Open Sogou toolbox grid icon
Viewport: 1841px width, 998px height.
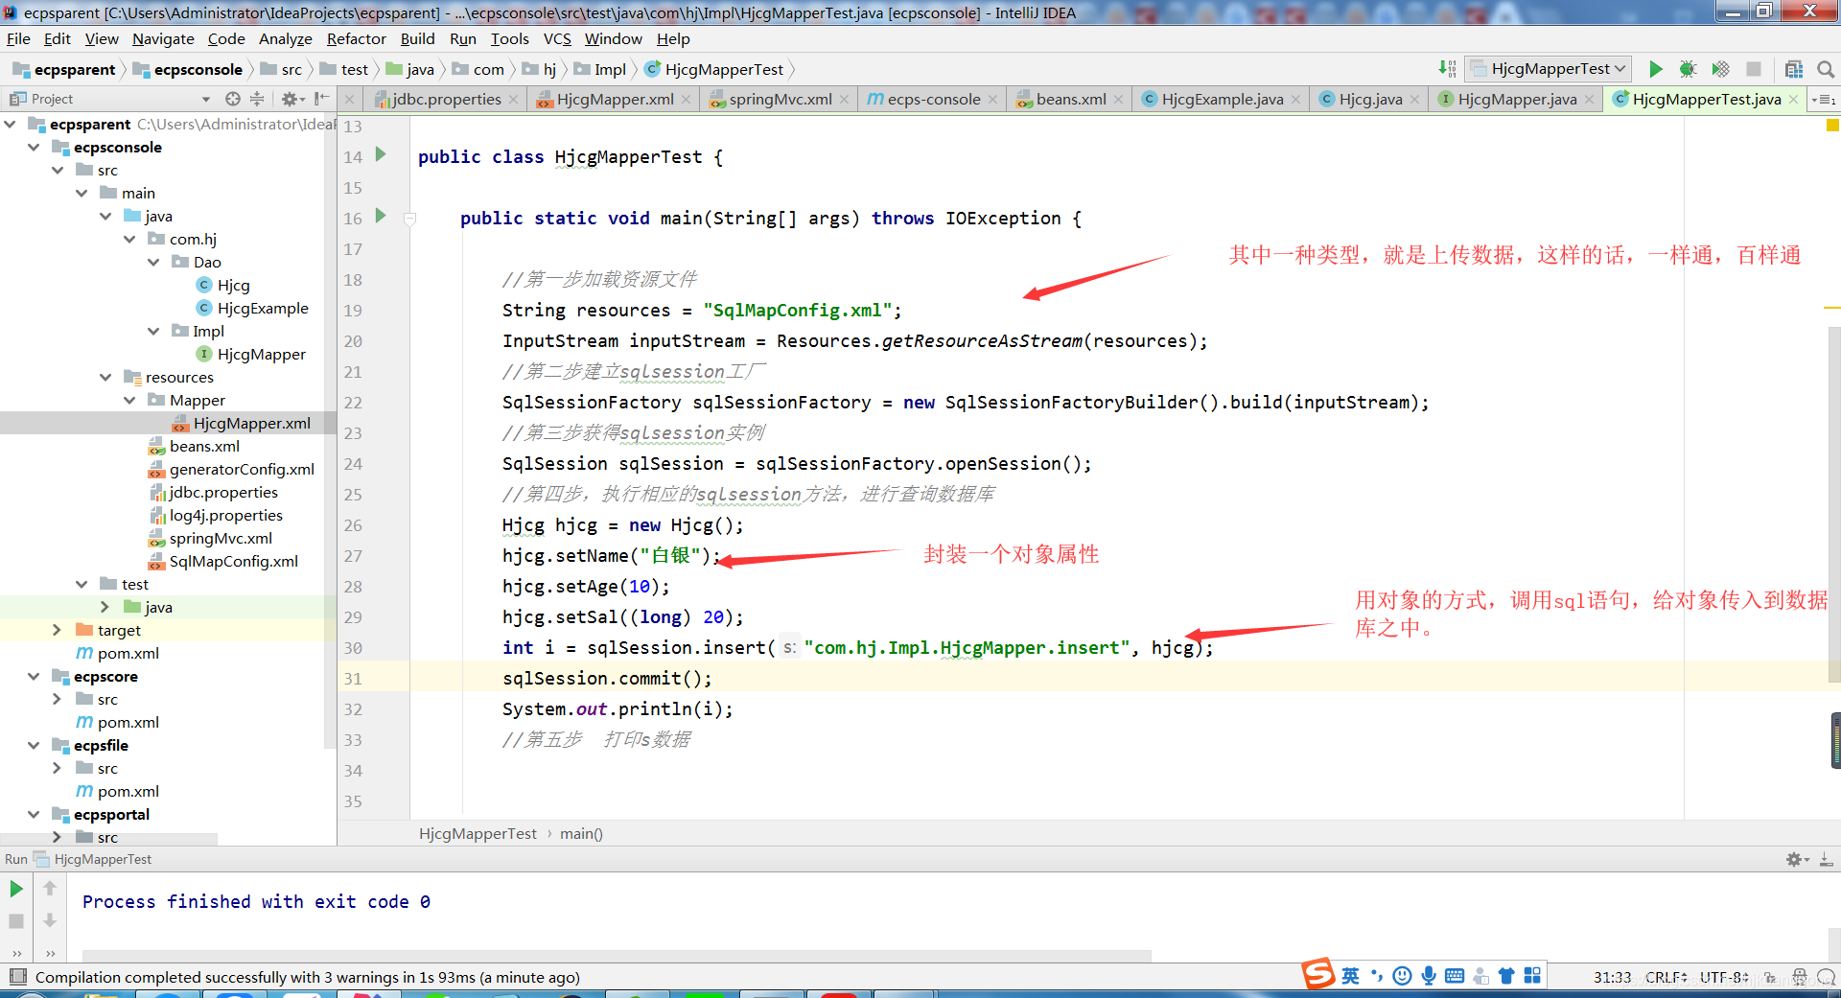[1532, 976]
